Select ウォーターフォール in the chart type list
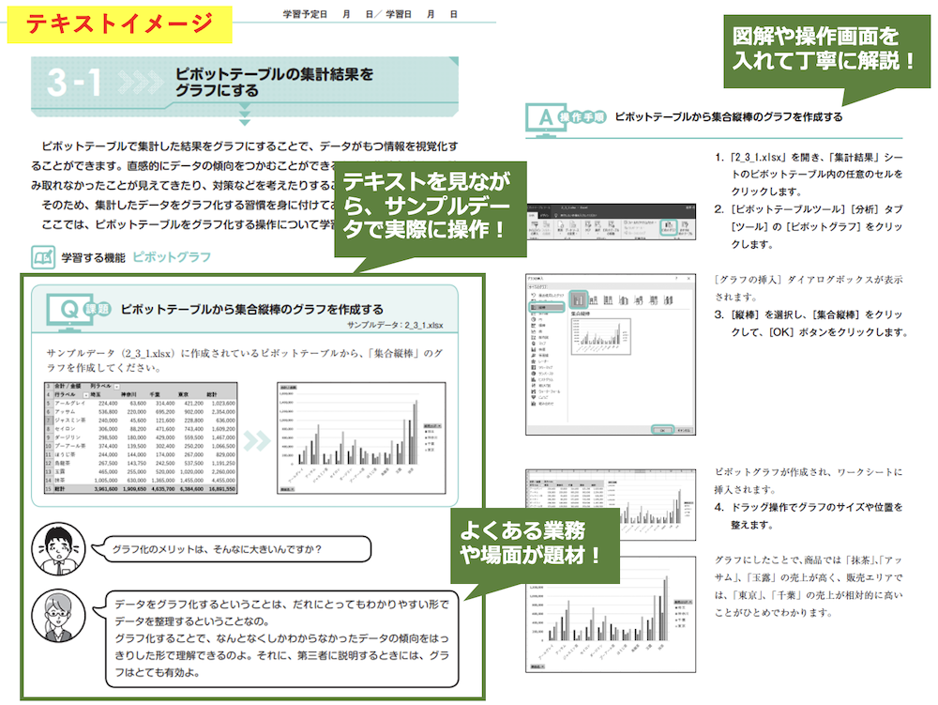This screenshot has width=938, height=705. point(546,391)
